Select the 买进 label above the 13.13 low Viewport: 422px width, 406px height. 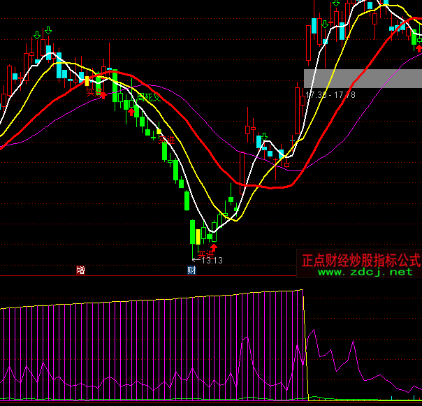(x=204, y=253)
